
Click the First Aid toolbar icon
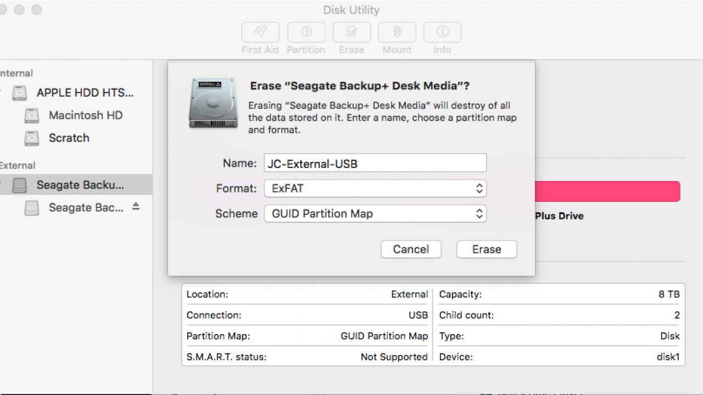(260, 32)
